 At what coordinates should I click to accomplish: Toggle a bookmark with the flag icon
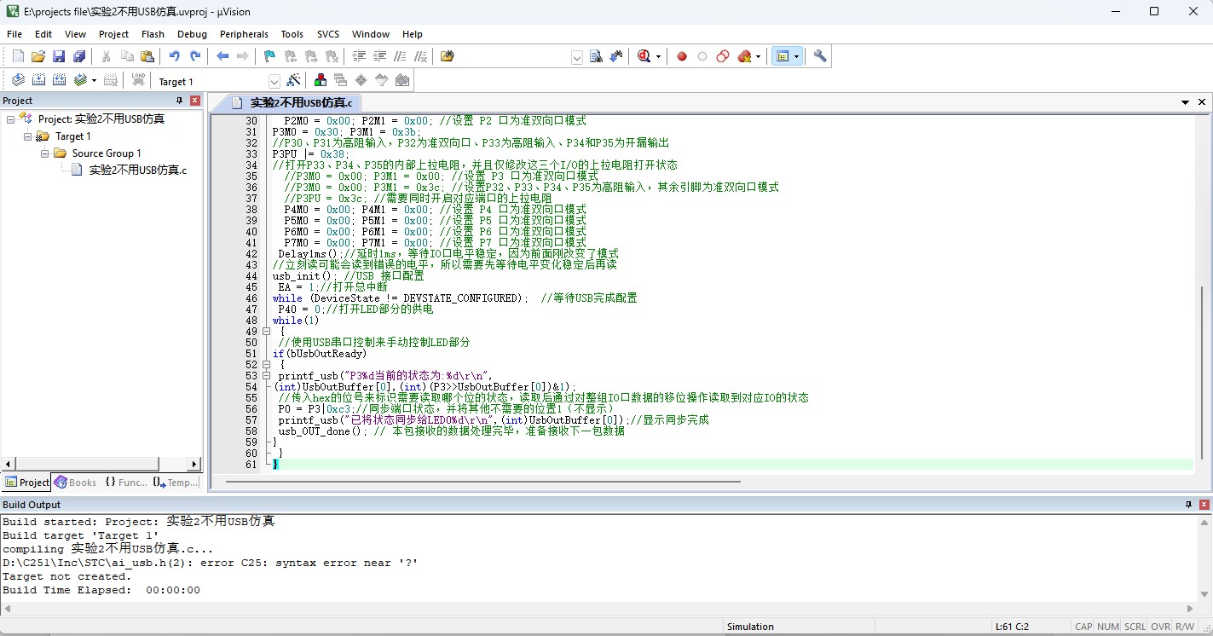coord(269,56)
